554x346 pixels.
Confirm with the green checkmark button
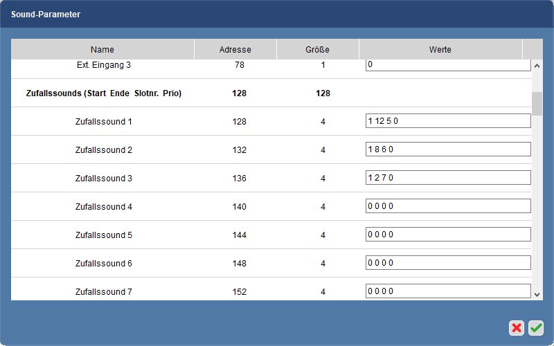[536, 328]
